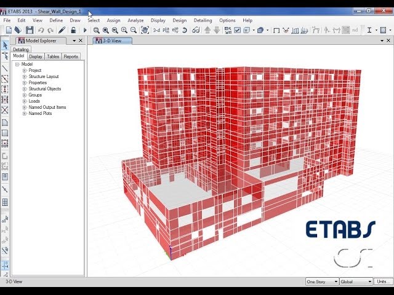Image resolution: width=394 pixels, height=295 pixels.
Task: Set Elevation view button
Action: (175, 30)
